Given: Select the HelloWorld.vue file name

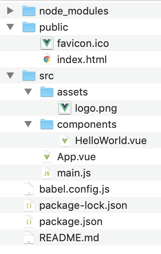Looking at the screenshot, I should [111, 141].
